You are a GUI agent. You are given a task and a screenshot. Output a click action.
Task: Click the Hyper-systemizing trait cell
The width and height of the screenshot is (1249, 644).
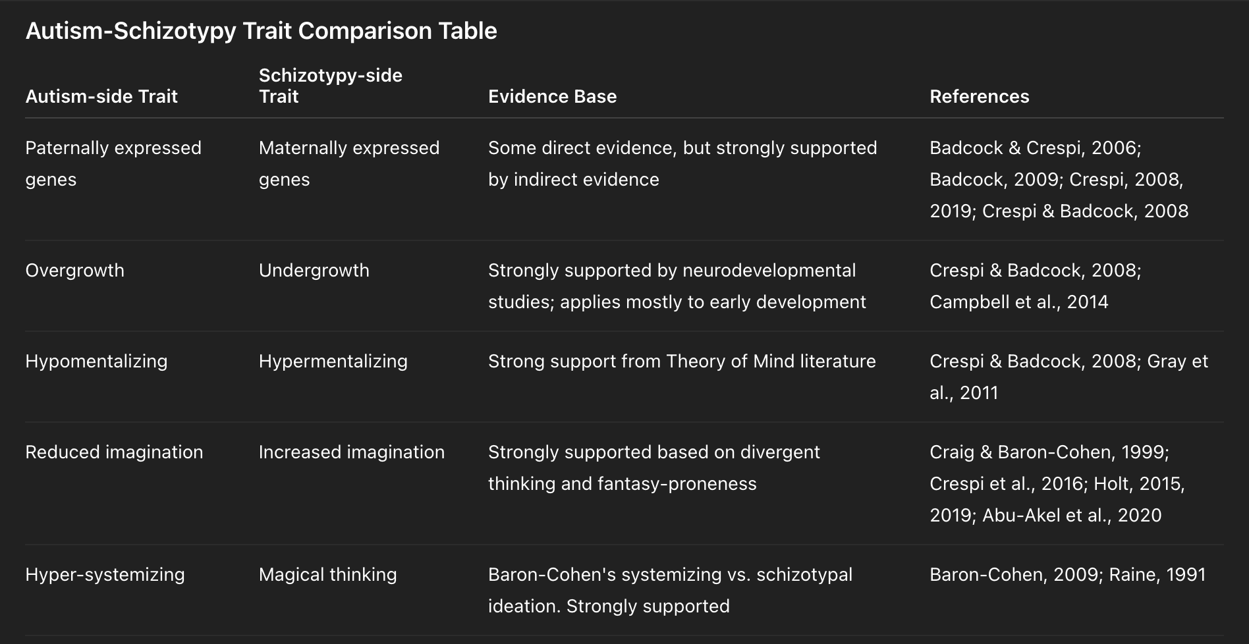pos(105,574)
